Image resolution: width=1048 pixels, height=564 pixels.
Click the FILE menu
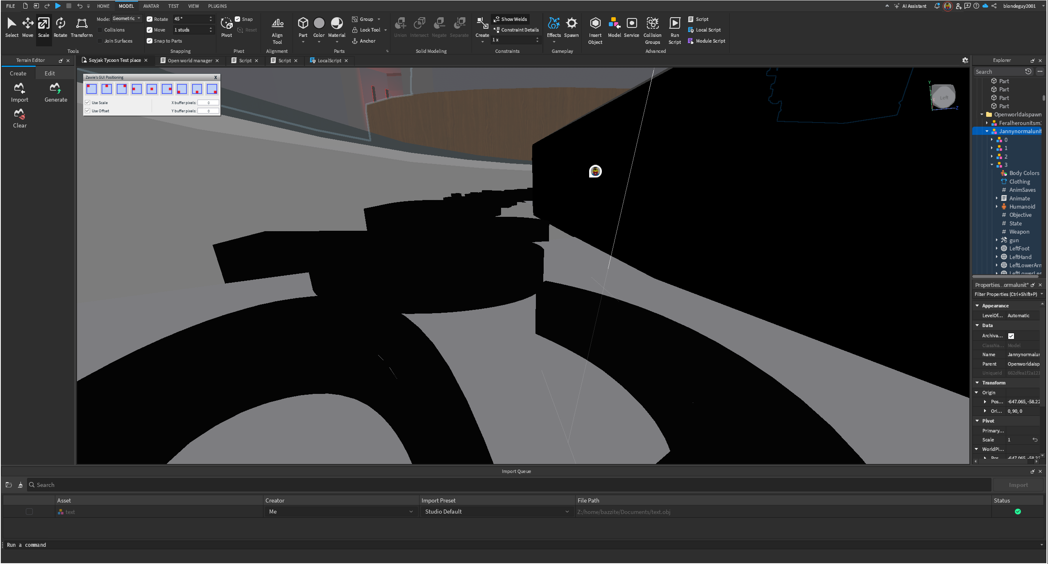[x=11, y=6]
